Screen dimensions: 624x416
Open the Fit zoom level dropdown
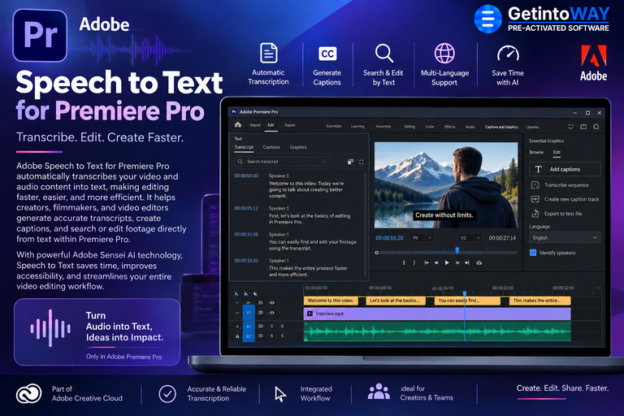[422, 238]
